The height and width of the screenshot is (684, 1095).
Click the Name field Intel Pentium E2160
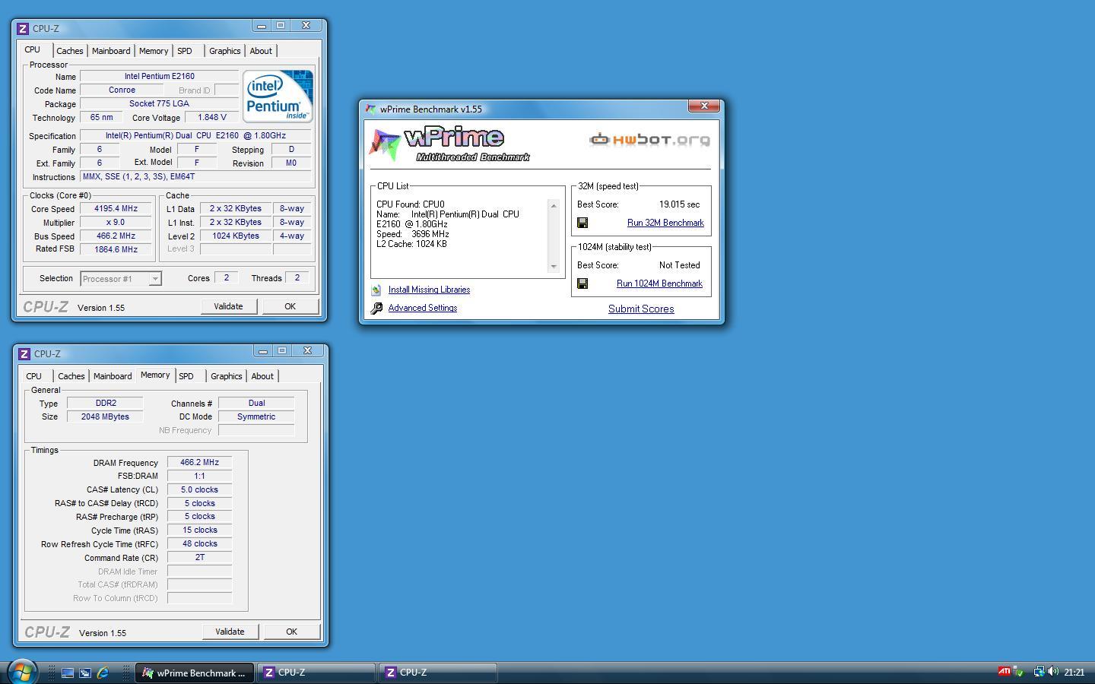pos(160,76)
